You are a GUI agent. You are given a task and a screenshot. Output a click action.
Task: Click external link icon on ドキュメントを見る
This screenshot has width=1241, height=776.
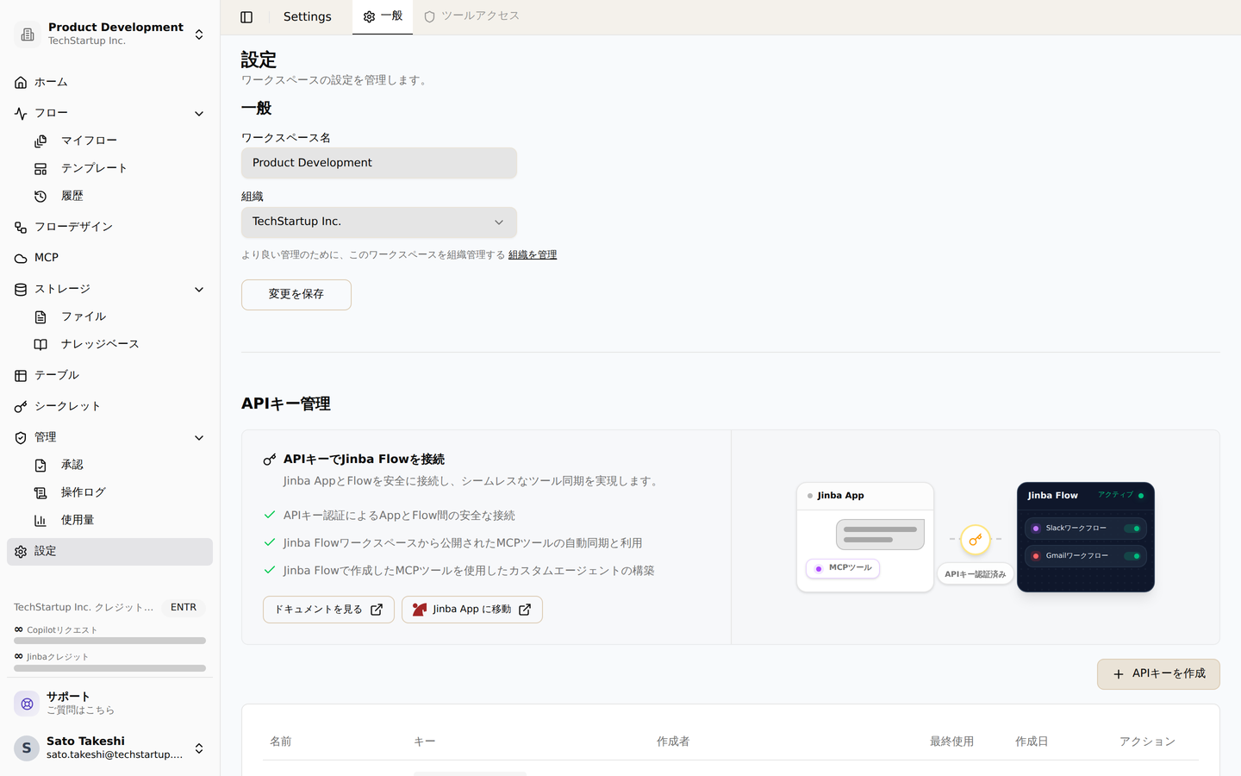(377, 610)
